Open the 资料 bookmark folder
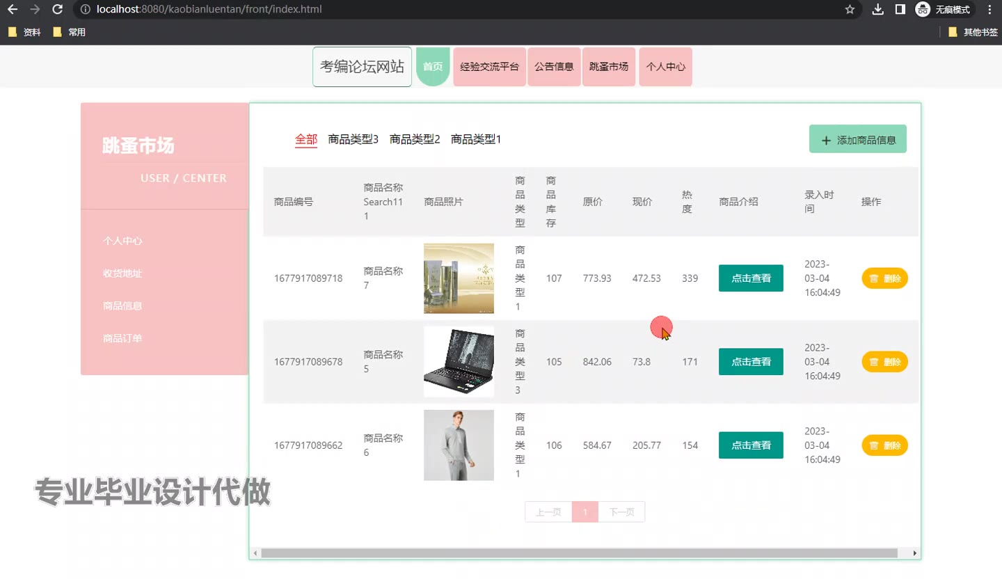The height and width of the screenshot is (579, 1002). click(x=25, y=32)
